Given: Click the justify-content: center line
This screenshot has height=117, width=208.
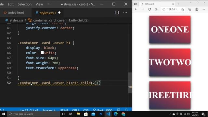Looking at the screenshot, I should pyautogui.click(x=50, y=28).
